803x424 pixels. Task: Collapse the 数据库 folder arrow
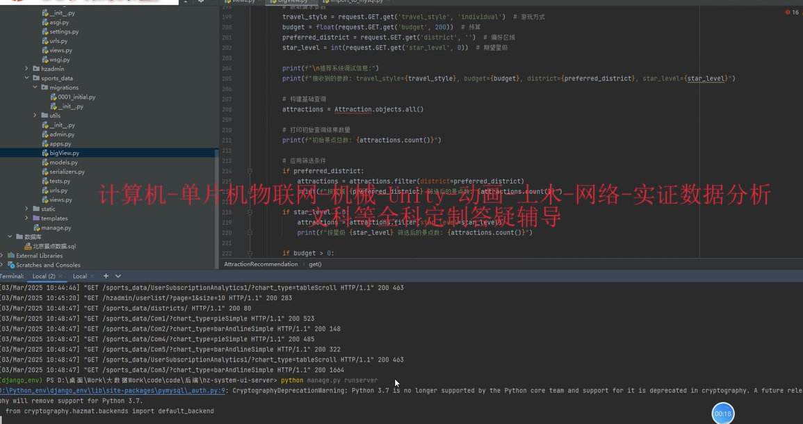[x=10, y=236]
